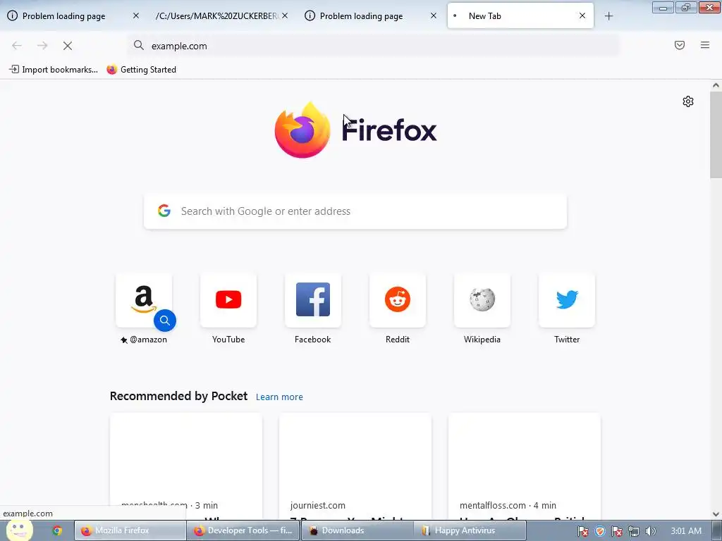Click the Recommended by Pocket heading
The width and height of the screenshot is (722, 541).
point(178,396)
